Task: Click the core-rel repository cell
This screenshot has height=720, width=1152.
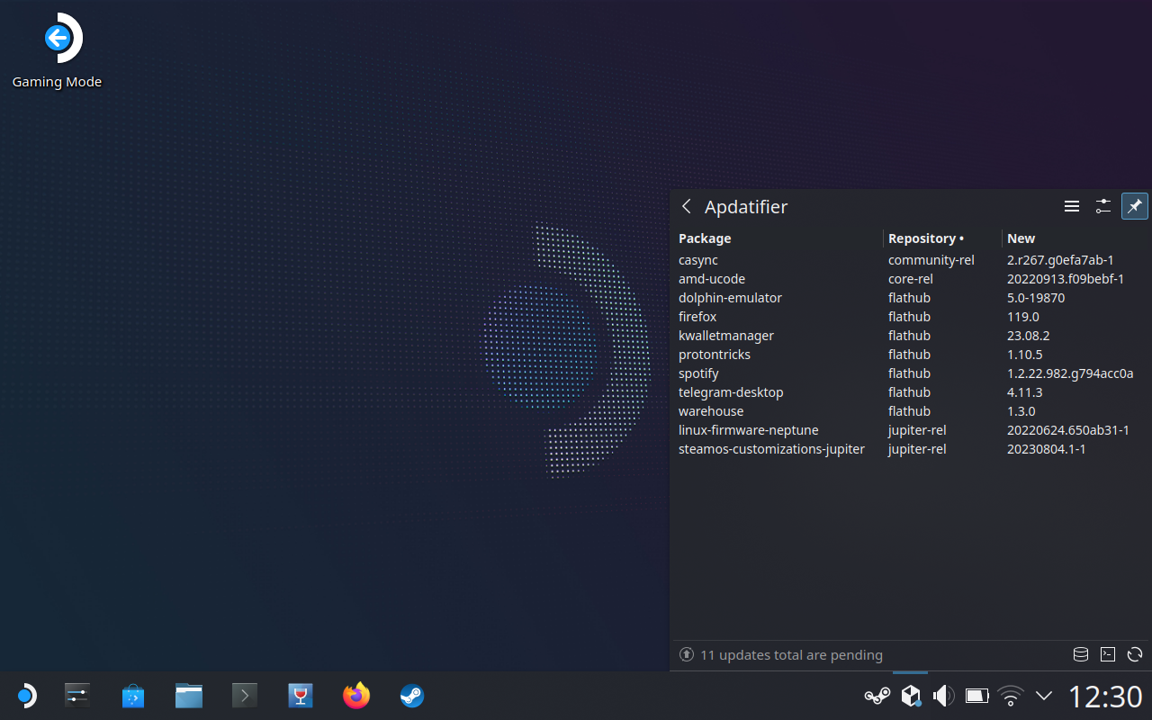Action: 911,279
